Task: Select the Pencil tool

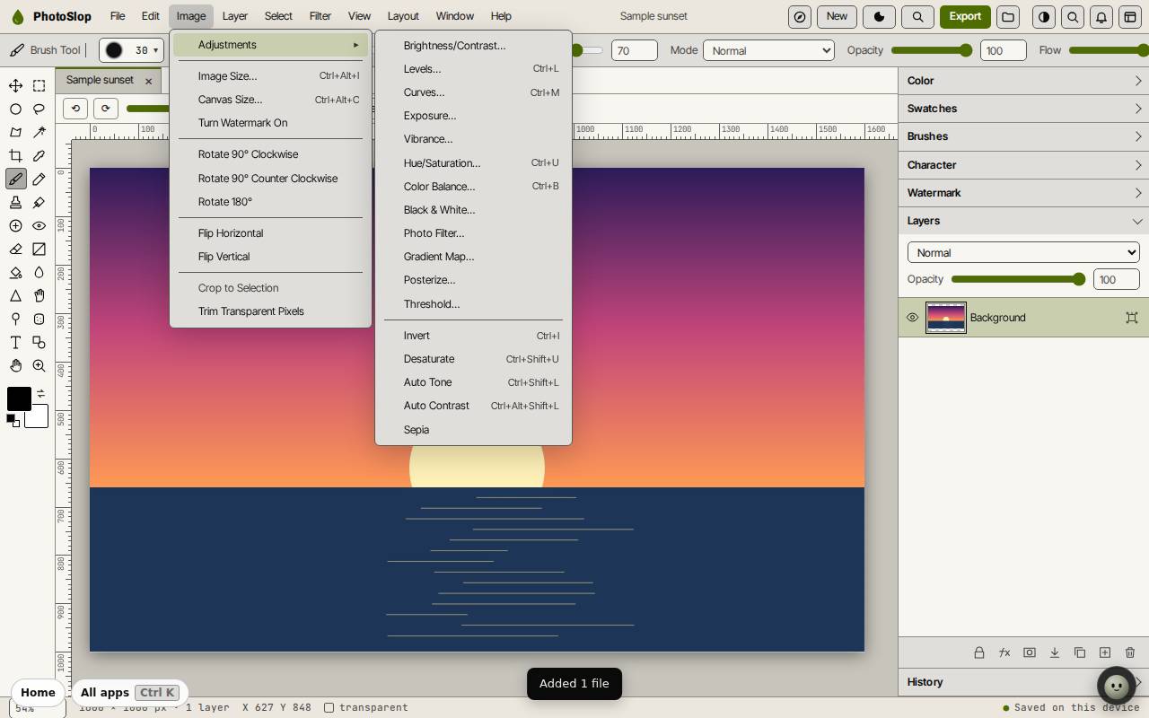Action: point(39,179)
